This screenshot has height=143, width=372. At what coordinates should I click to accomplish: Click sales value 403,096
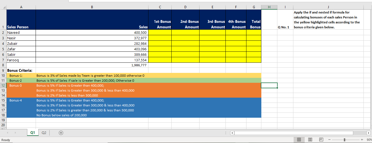click(x=92, y=49)
